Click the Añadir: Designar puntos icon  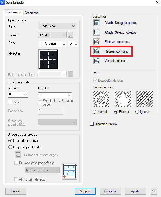tap(97, 23)
